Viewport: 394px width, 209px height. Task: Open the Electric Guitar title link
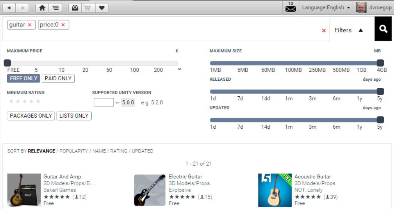pos(185,177)
